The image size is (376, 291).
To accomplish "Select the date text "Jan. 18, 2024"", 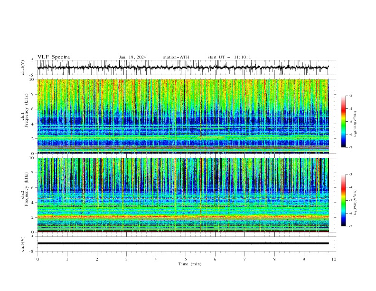I will click(132, 57).
